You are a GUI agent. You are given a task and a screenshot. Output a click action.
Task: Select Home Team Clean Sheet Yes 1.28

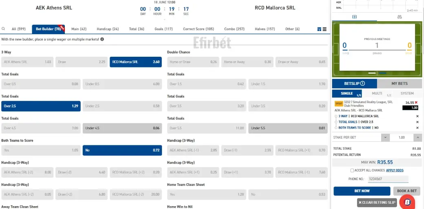[x=207, y=194]
